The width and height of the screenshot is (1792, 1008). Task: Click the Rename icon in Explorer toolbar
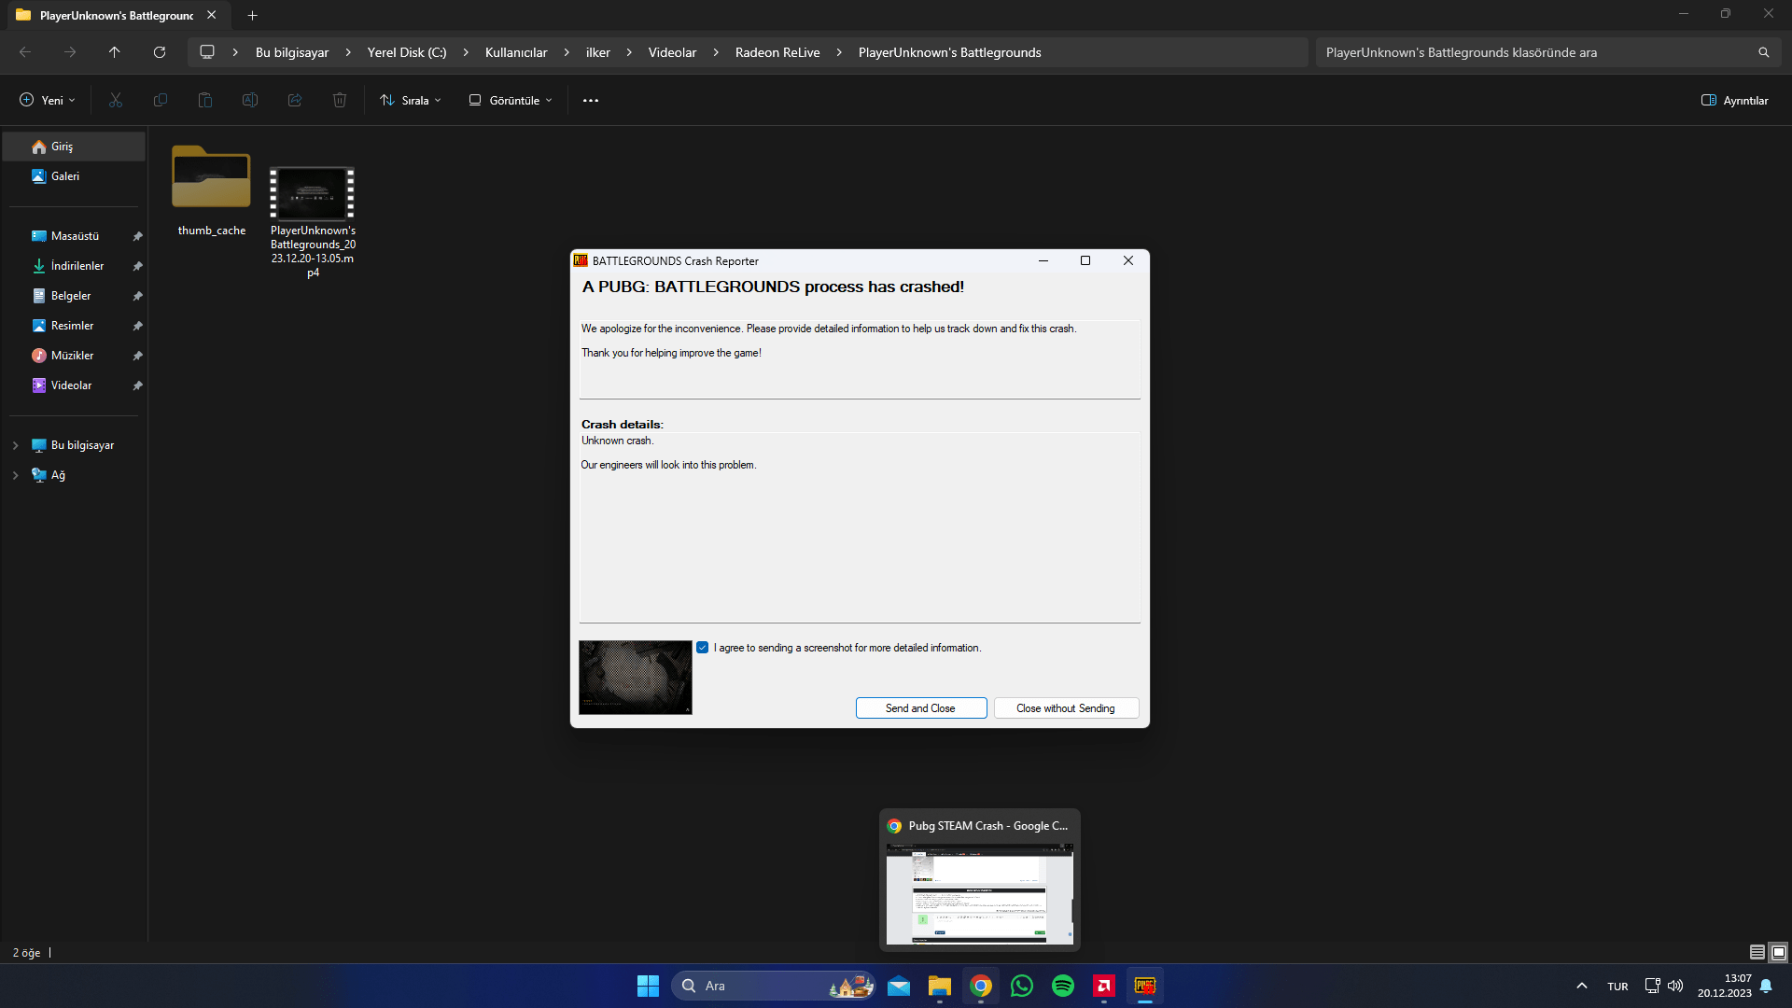click(250, 100)
